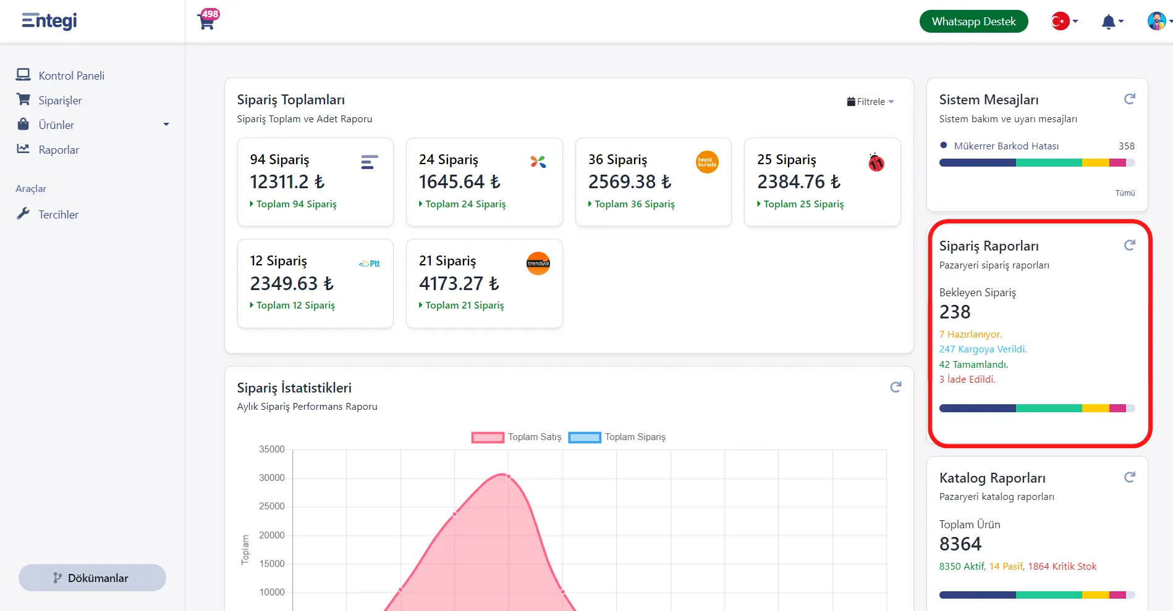Click the Trendyol logo in 21 Sipariş card
The image size is (1173, 611).
click(538, 264)
